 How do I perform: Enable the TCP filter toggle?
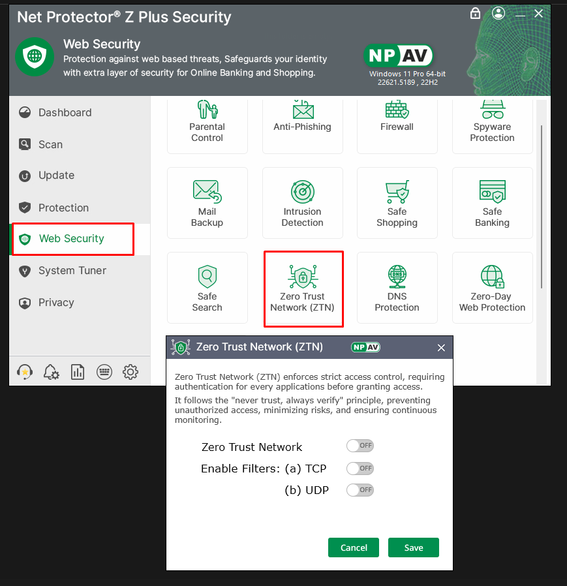[360, 469]
